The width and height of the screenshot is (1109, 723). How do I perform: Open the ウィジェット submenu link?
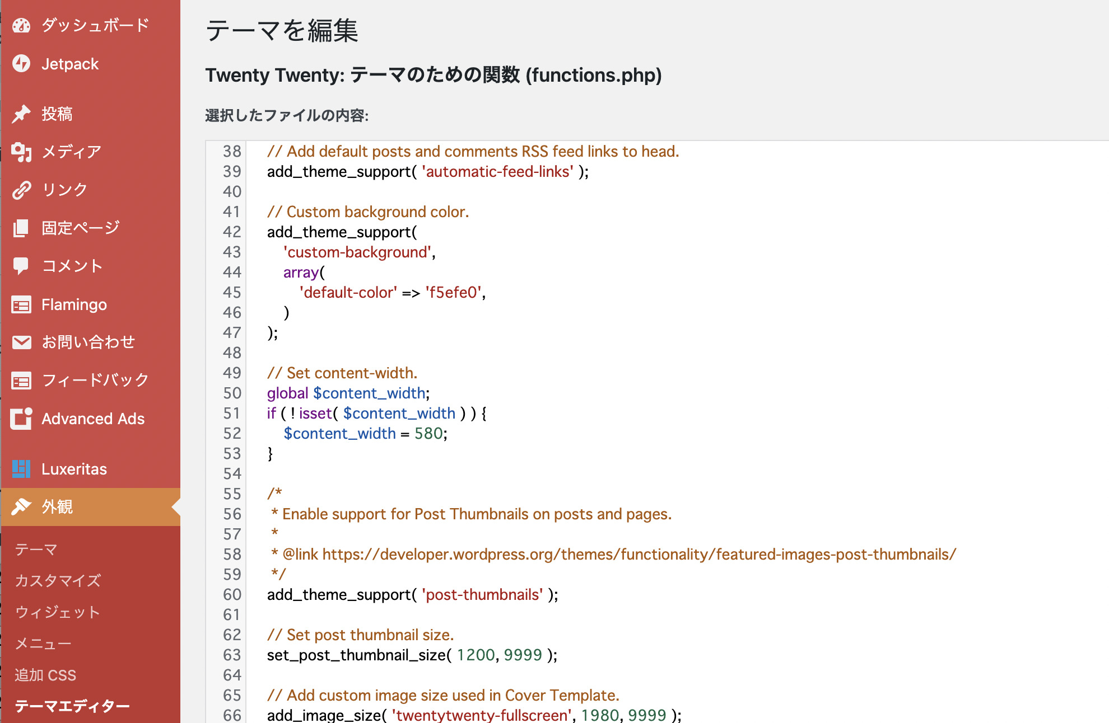(x=57, y=612)
